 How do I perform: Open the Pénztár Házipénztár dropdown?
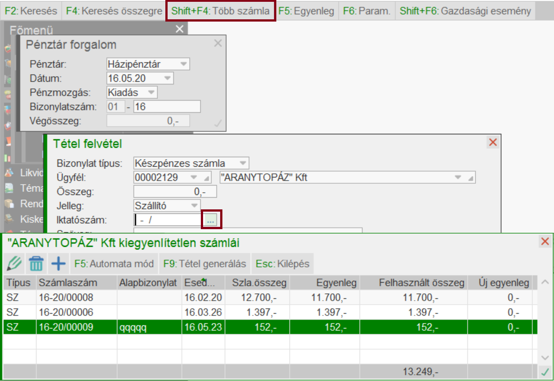[x=183, y=64]
